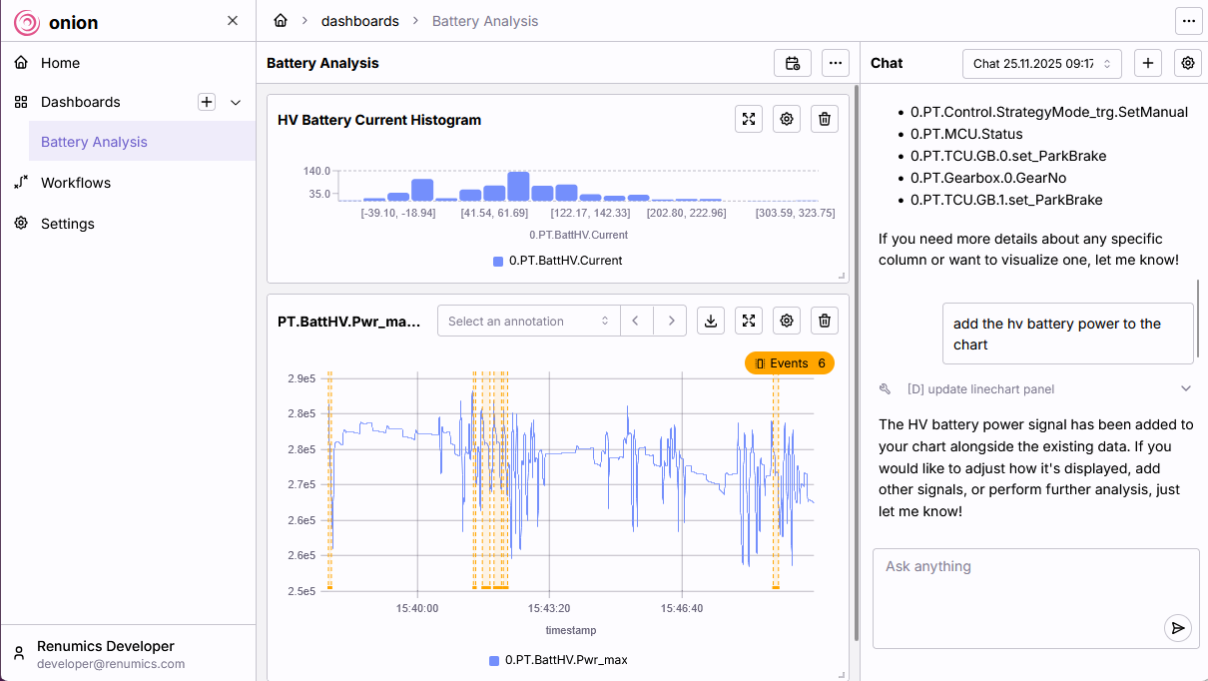This screenshot has height=681, width=1208.
Task: Collapse the Dashboards section in the sidebar
Action: [235, 102]
